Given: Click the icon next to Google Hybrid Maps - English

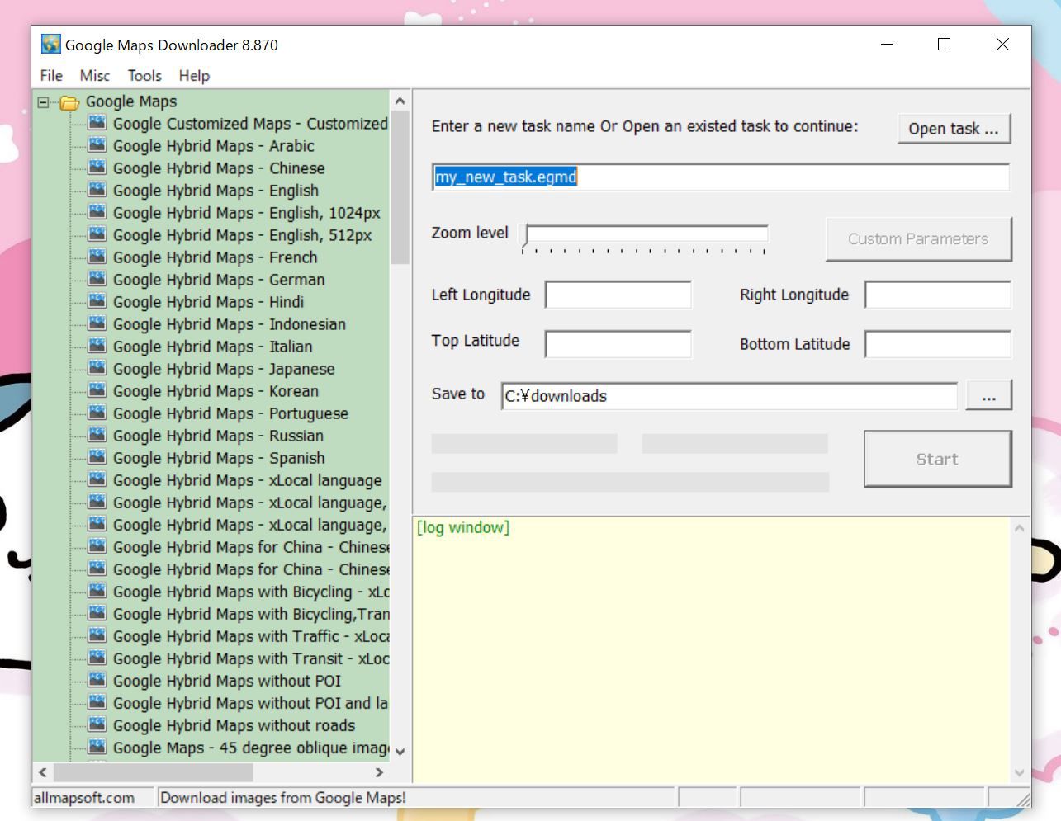Looking at the screenshot, I should (x=97, y=190).
